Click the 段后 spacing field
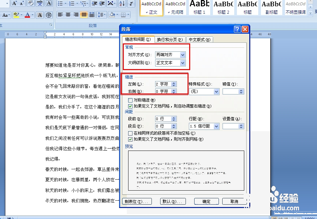The image size is (317, 219). [x=166, y=127]
